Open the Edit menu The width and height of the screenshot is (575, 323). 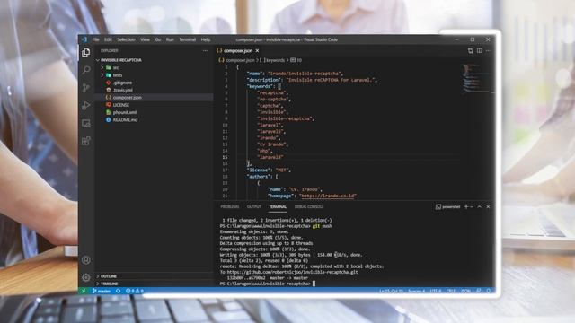pyautogui.click(x=108, y=39)
